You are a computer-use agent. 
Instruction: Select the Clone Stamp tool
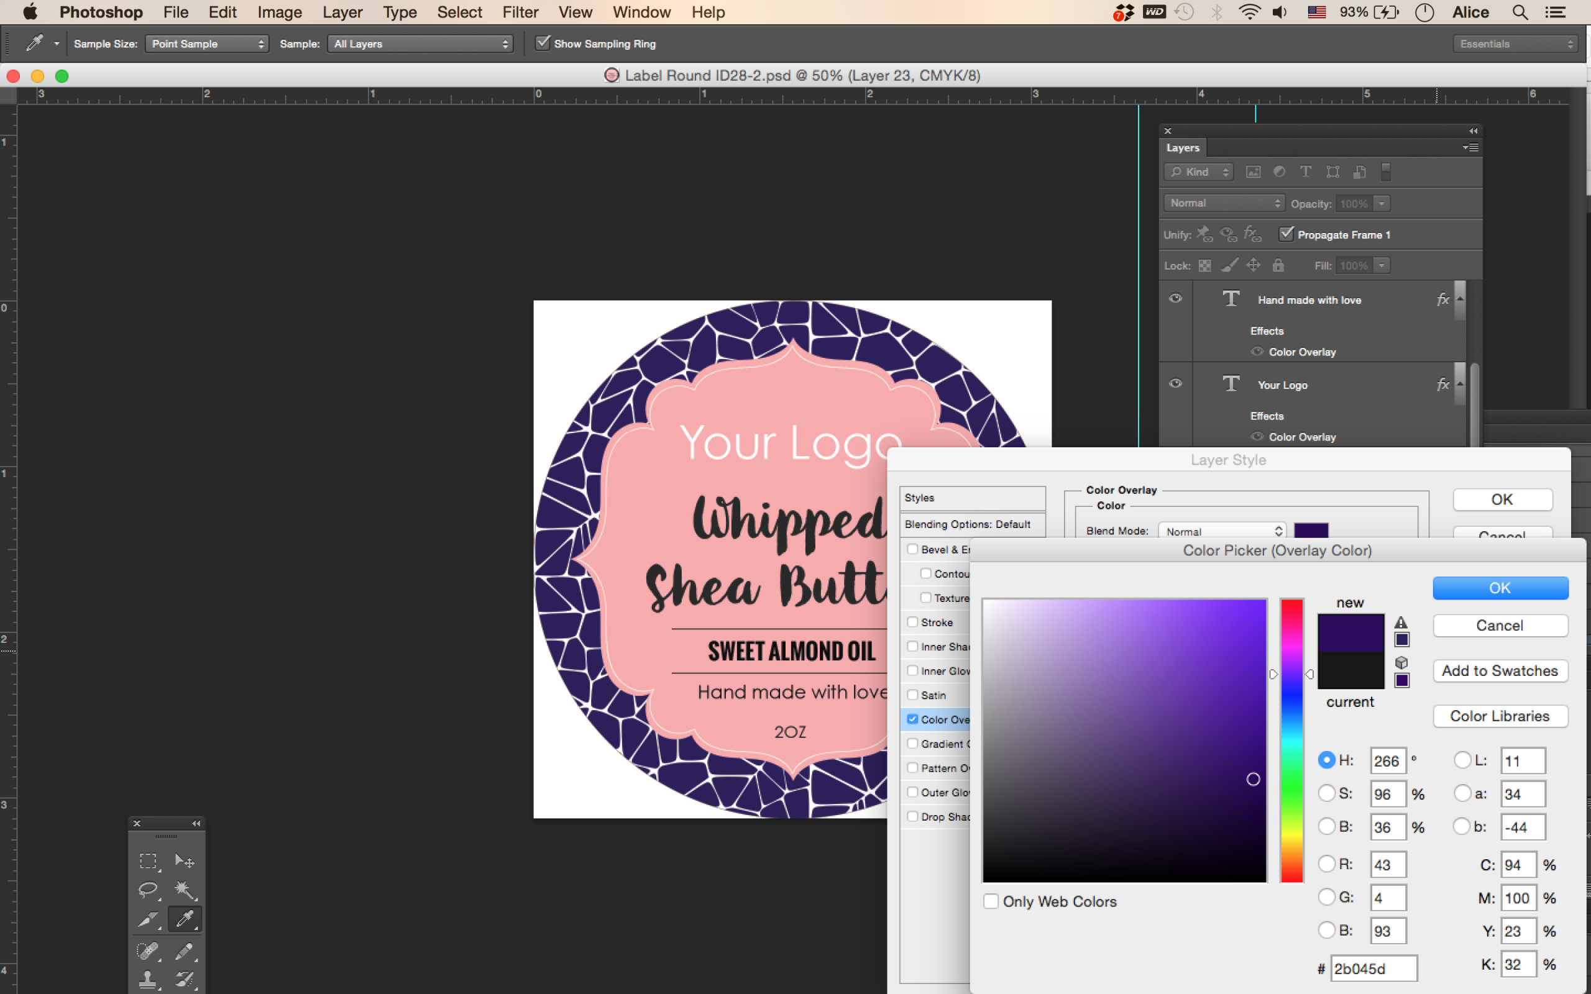148,980
